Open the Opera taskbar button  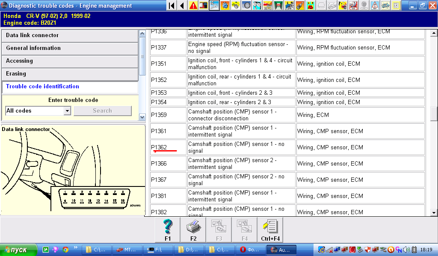(x=250, y=250)
